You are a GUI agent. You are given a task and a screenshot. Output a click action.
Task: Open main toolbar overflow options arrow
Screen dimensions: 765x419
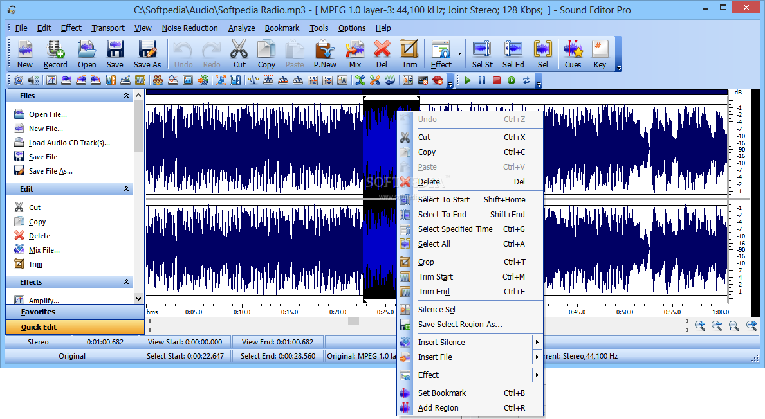click(x=619, y=68)
